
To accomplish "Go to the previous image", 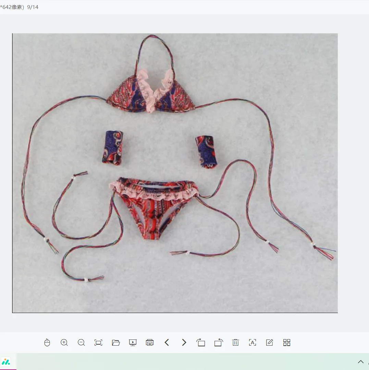I will tap(167, 343).
